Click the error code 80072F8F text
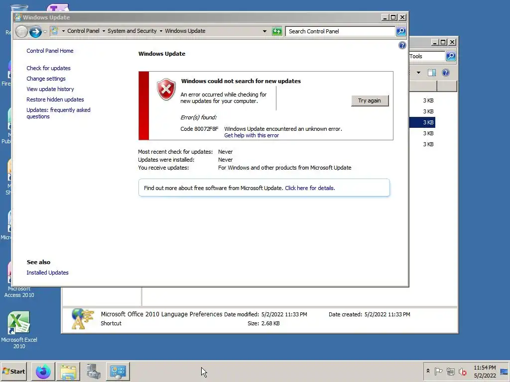 [x=199, y=129]
